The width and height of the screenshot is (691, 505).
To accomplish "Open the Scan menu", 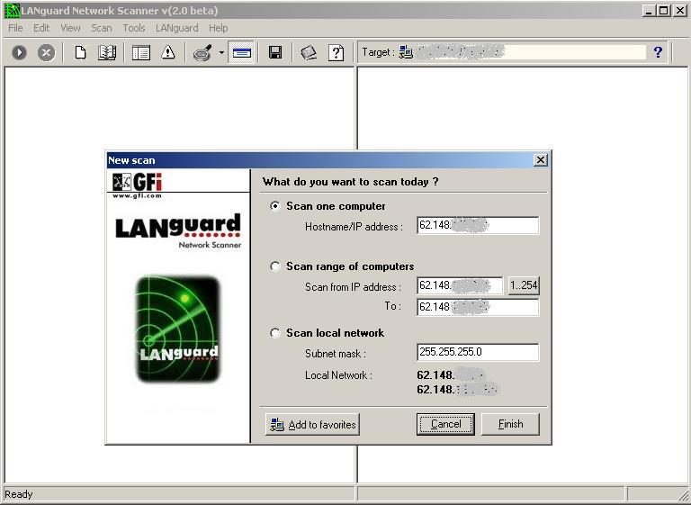I will [x=102, y=28].
